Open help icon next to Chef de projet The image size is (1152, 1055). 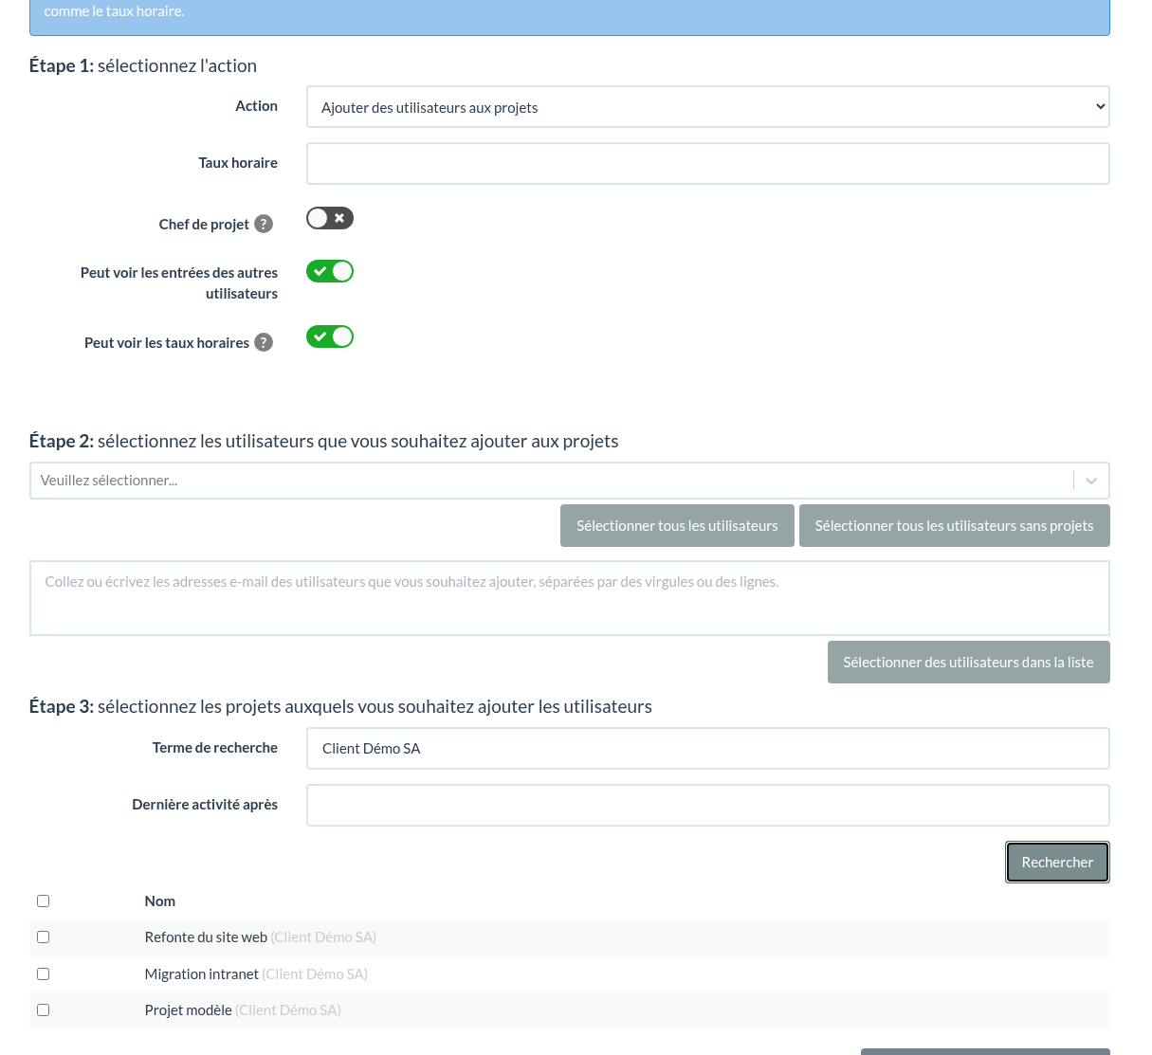[x=264, y=224]
